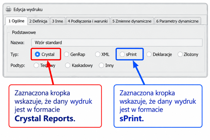
Task: Open the 3 Inne tab
Action: coord(58,21)
